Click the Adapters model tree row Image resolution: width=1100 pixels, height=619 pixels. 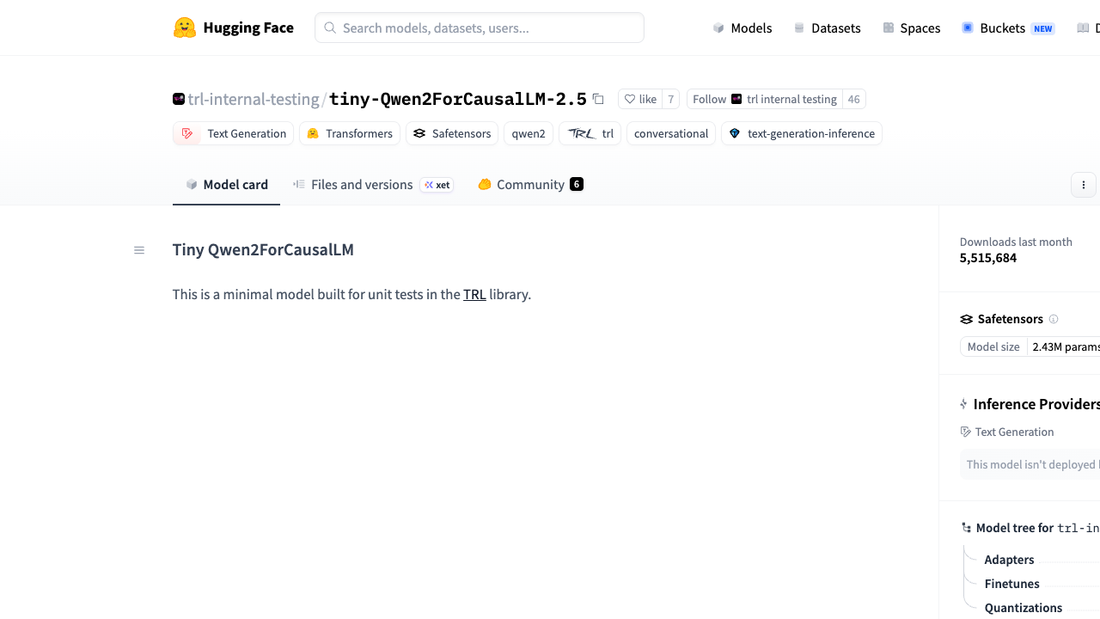coord(1009,560)
